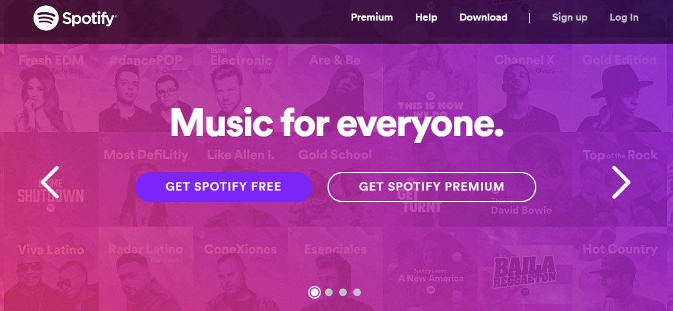Advance carousel with right arrow
Screen dimensions: 673x311
pyautogui.click(x=621, y=182)
